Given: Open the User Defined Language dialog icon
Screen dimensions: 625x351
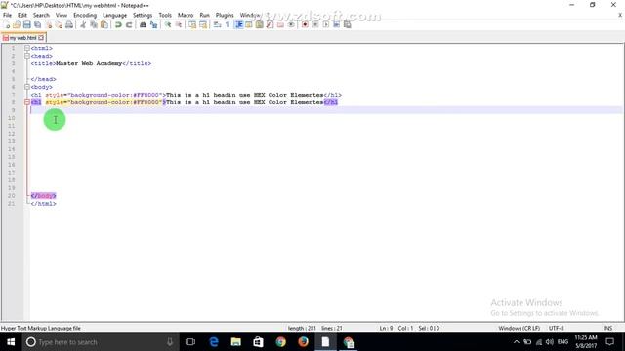Looking at the screenshot, I should click(249, 24).
